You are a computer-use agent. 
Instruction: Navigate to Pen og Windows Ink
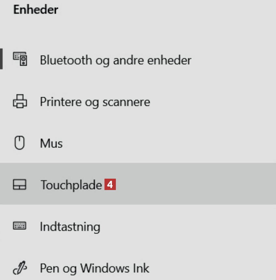pos(94,268)
